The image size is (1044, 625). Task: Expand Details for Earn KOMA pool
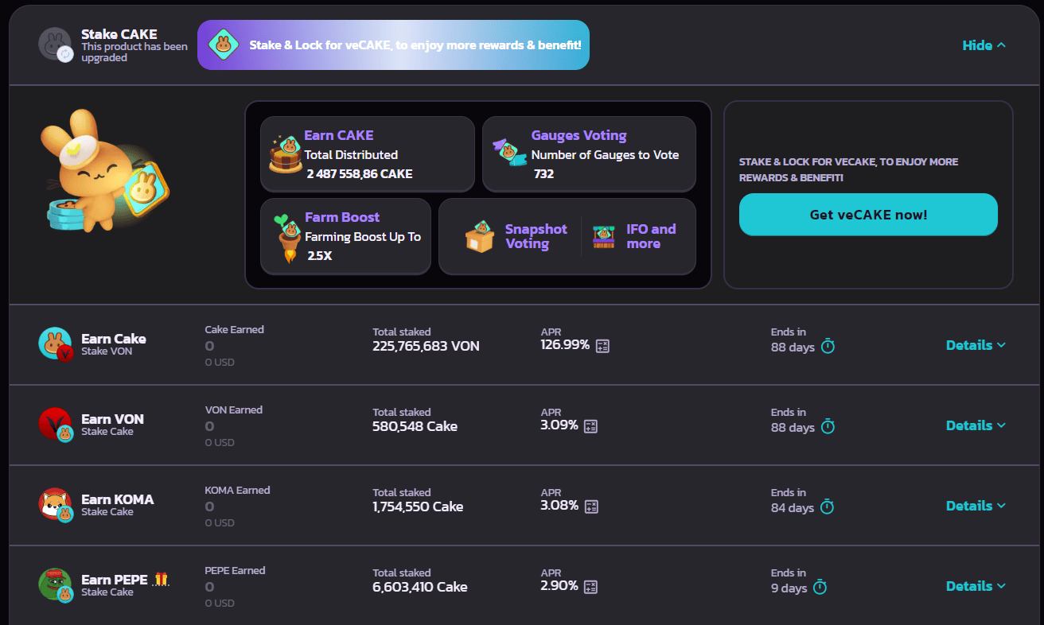coord(976,506)
